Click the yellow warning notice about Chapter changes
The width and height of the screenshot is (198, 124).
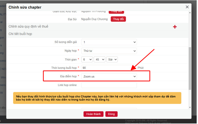(x=97, y=98)
